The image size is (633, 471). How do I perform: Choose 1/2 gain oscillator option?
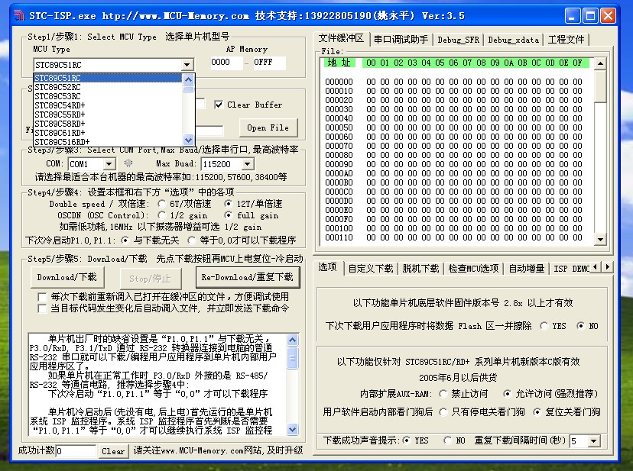point(162,215)
